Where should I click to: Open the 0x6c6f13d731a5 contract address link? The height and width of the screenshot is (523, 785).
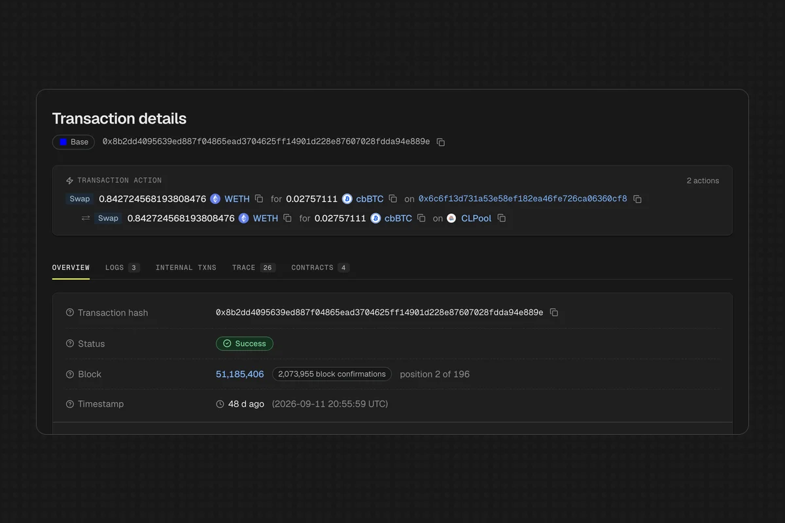click(523, 199)
